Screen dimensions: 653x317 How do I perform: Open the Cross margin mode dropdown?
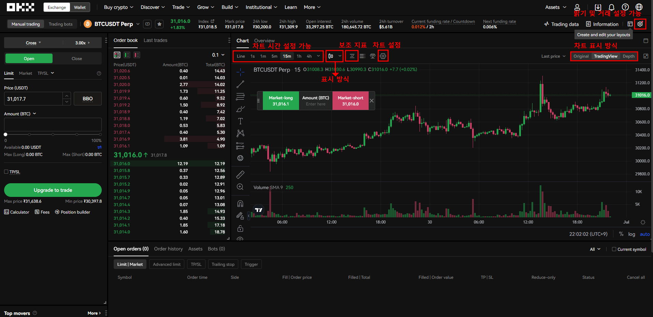(x=33, y=43)
